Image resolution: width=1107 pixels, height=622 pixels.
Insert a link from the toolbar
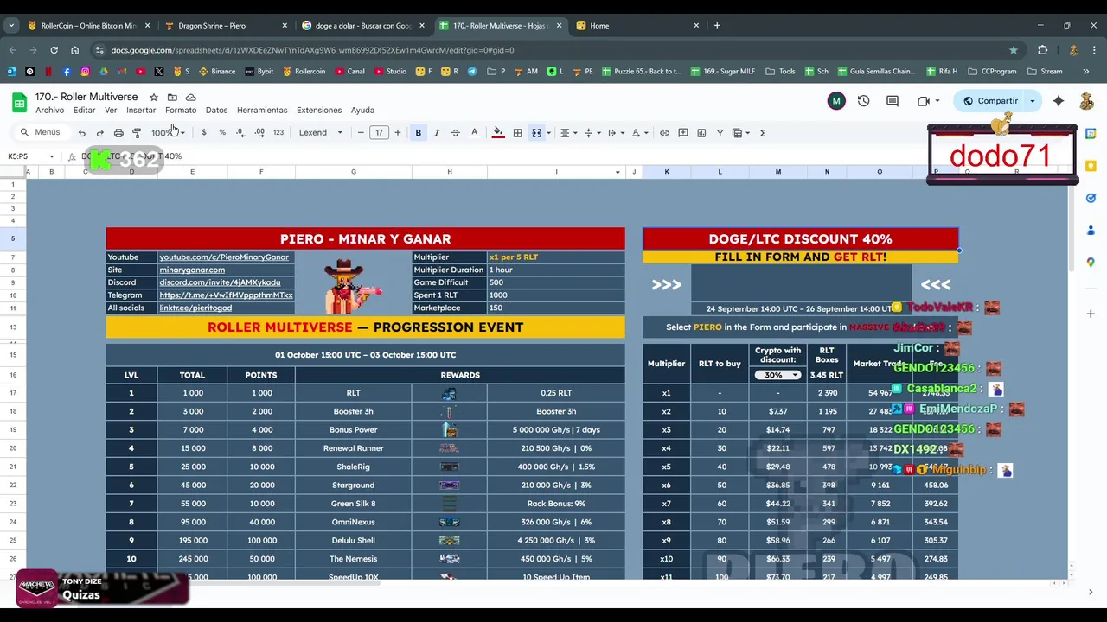[x=664, y=133]
